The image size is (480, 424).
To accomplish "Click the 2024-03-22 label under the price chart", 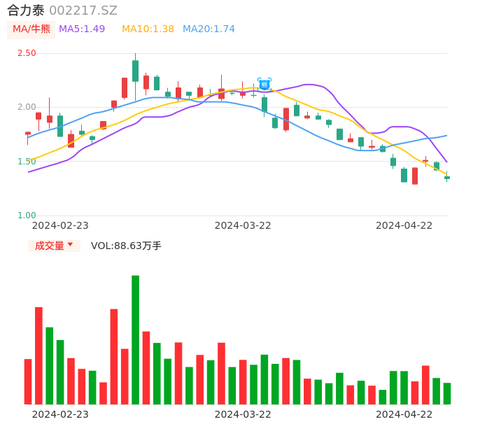I will click(x=243, y=225).
